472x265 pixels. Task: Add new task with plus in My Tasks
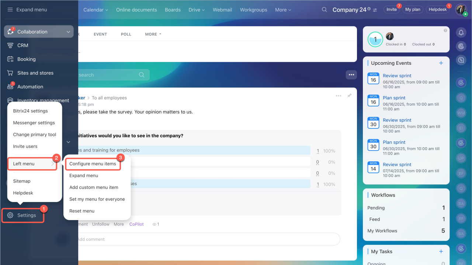point(441,251)
